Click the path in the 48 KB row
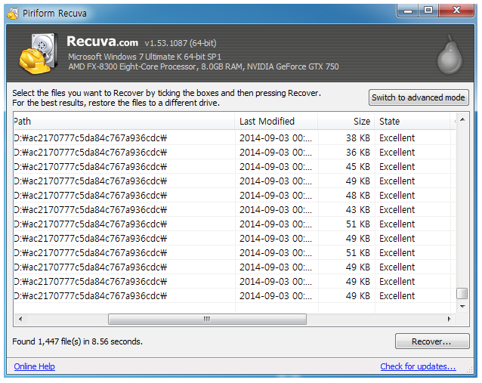The height and width of the screenshot is (383, 482). [91, 196]
